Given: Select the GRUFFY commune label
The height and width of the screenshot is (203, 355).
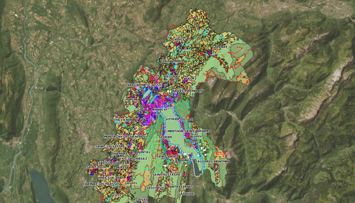Looking at the screenshot, I should 131,183.
